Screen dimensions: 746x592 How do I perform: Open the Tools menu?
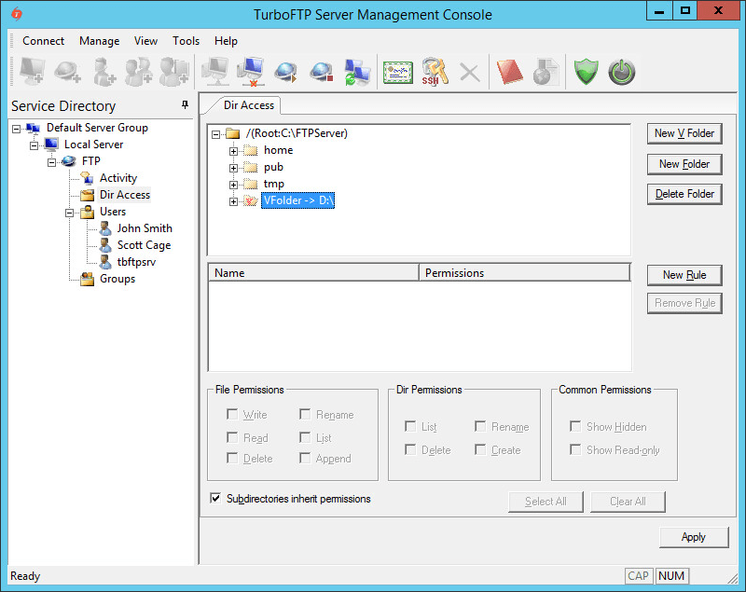[x=186, y=41]
